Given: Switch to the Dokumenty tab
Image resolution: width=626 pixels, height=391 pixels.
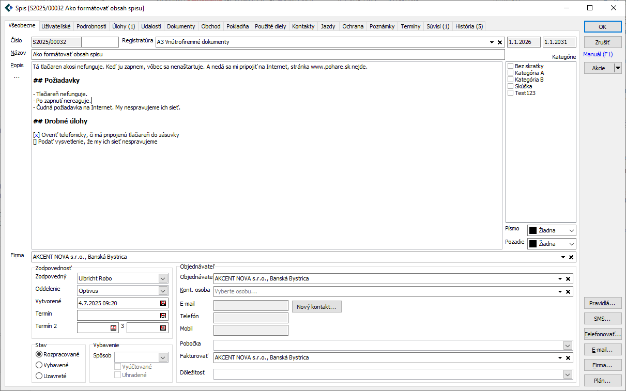Looking at the screenshot, I should [181, 26].
